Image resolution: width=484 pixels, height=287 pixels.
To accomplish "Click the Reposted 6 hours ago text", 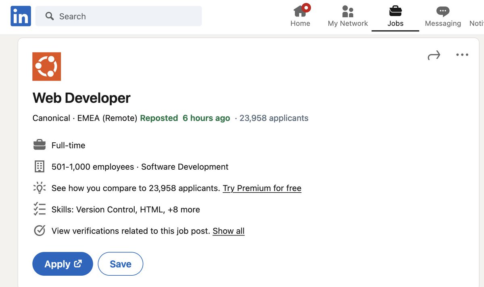I will coord(185,118).
